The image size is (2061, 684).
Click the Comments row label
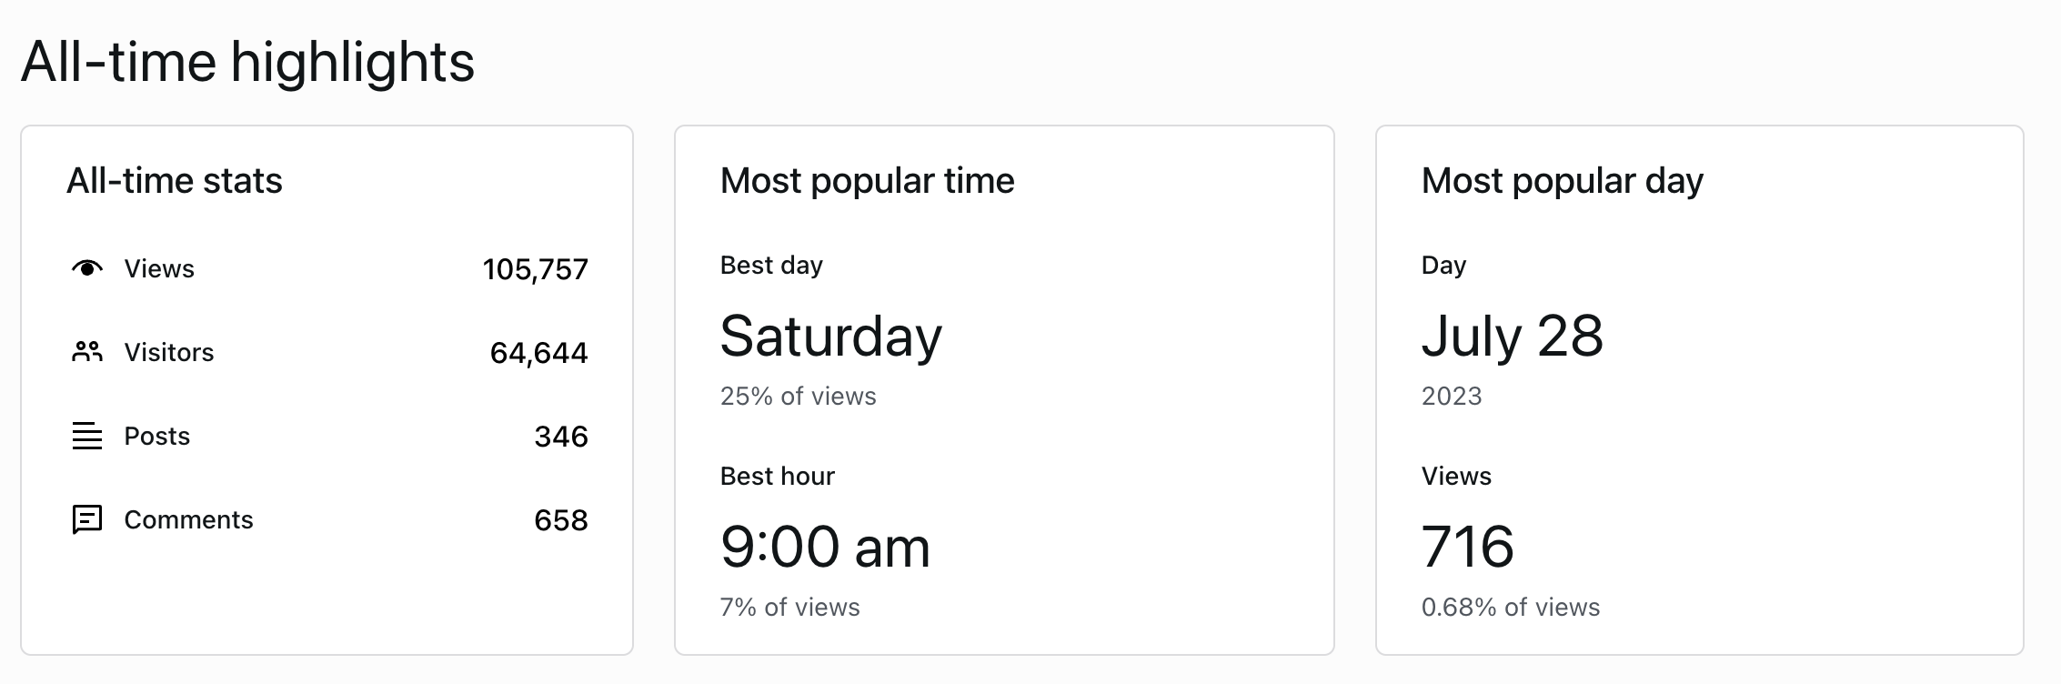coord(188,520)
